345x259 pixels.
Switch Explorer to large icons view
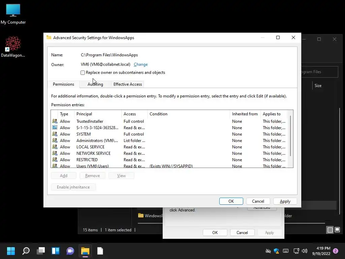pos(337,230)
